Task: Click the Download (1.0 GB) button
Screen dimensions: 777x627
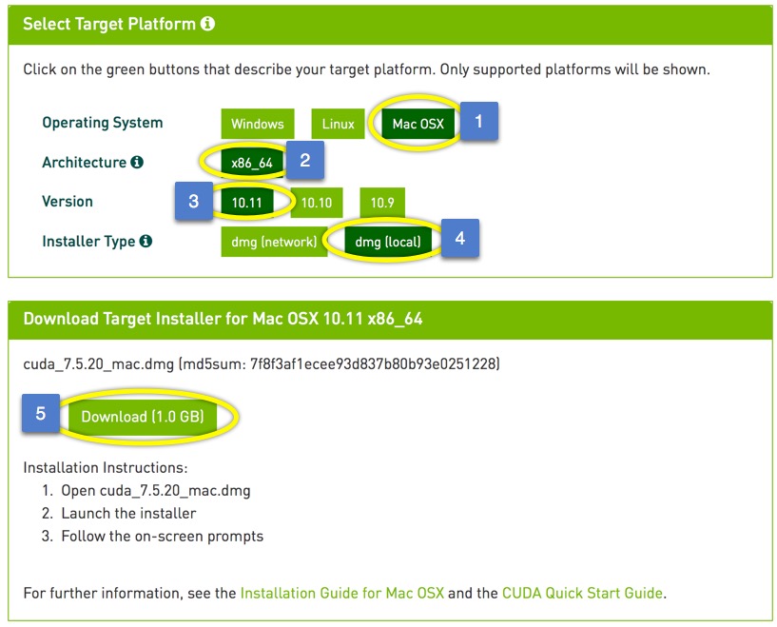Action: pos(143,417)
